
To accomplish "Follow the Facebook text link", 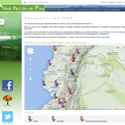I will pos(7,92).
